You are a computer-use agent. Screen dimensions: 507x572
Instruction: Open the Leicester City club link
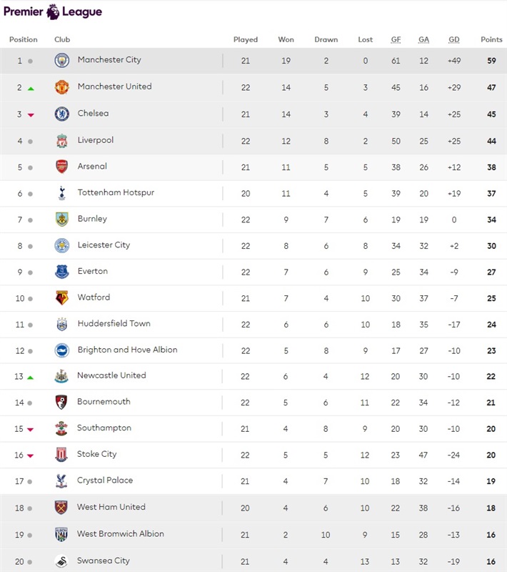pyautogui.click(x=104, y=245)
